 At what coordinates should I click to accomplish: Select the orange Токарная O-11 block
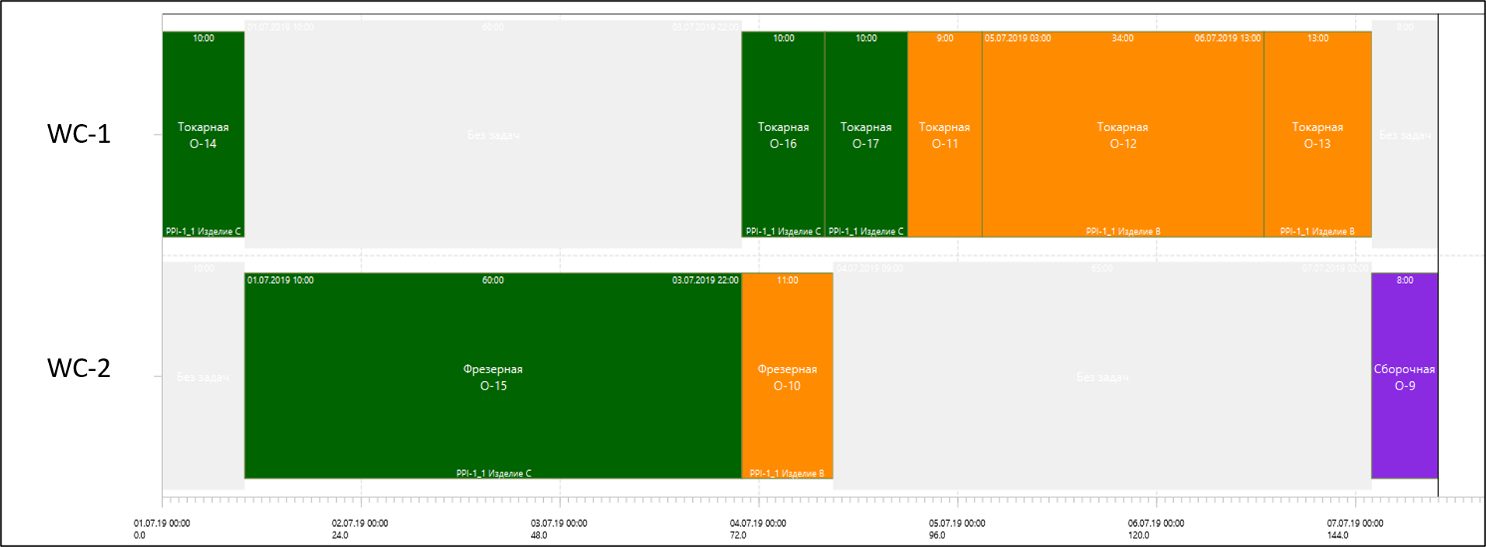pos(944,134)
